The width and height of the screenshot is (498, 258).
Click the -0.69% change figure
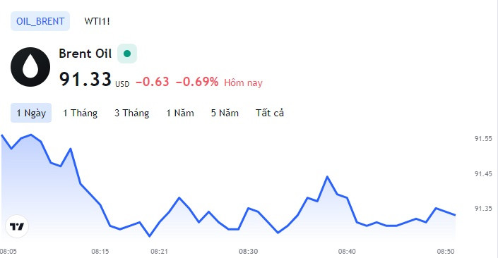tap(197, 82)
